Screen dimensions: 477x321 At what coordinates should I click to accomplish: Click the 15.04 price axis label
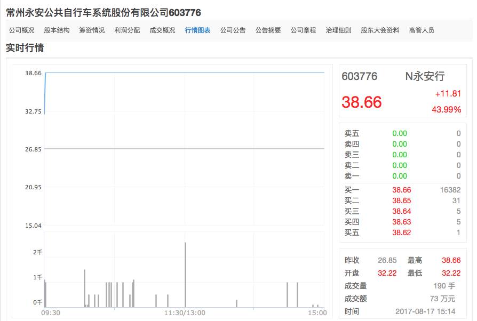(33, 226)
